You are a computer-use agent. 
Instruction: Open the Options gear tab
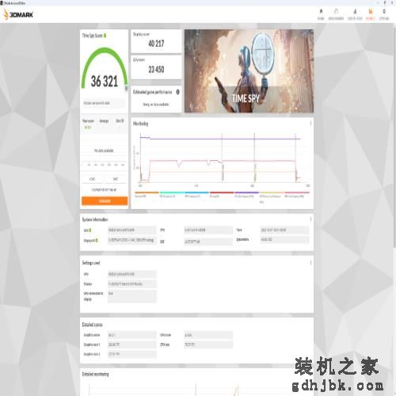pyautogui.click(x=384, y=14)
